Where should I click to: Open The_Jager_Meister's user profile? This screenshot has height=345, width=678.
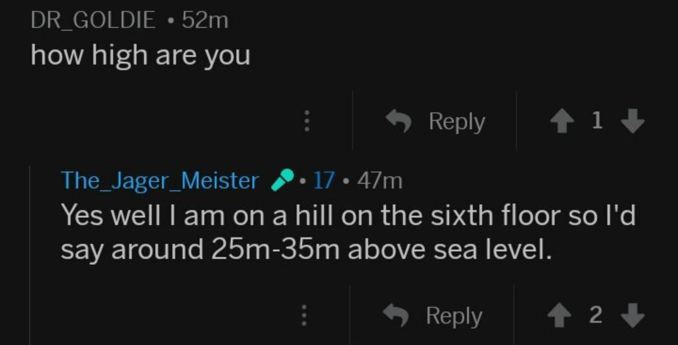(x=159, y=181)
